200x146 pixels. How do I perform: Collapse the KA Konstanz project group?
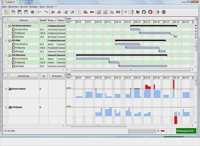click(x=6, y=55)
